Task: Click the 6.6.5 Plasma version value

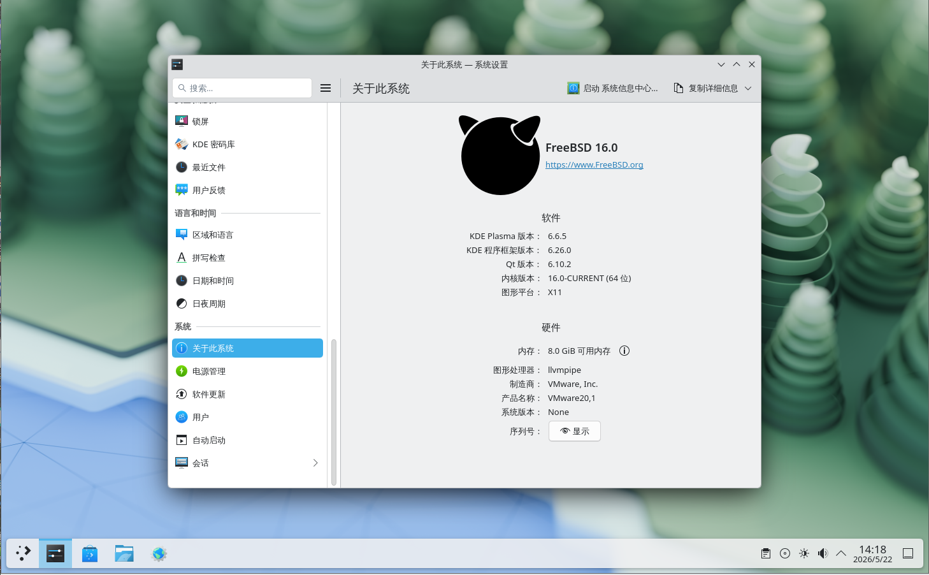Action: coord(557,236)
